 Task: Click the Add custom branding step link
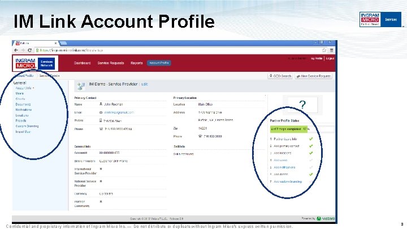point(288,182)
